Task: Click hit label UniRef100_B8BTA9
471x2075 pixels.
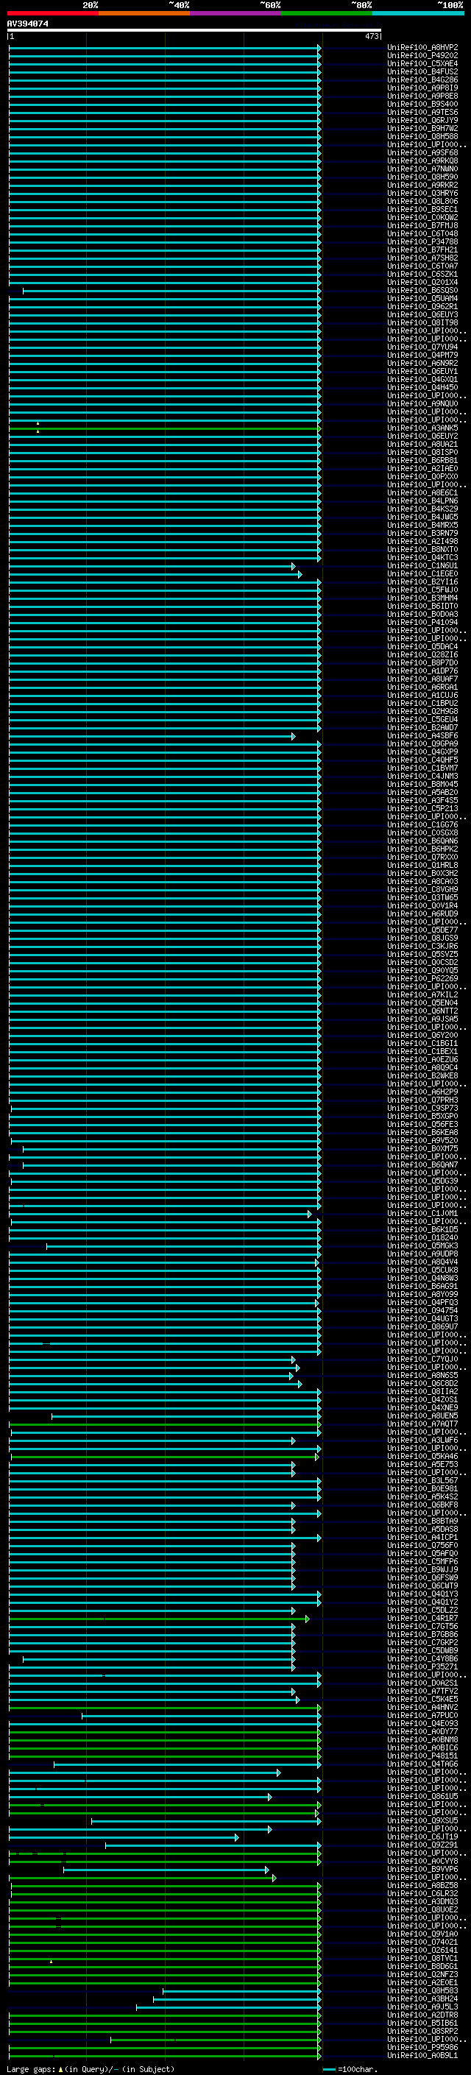Action: click(422, 1521)
